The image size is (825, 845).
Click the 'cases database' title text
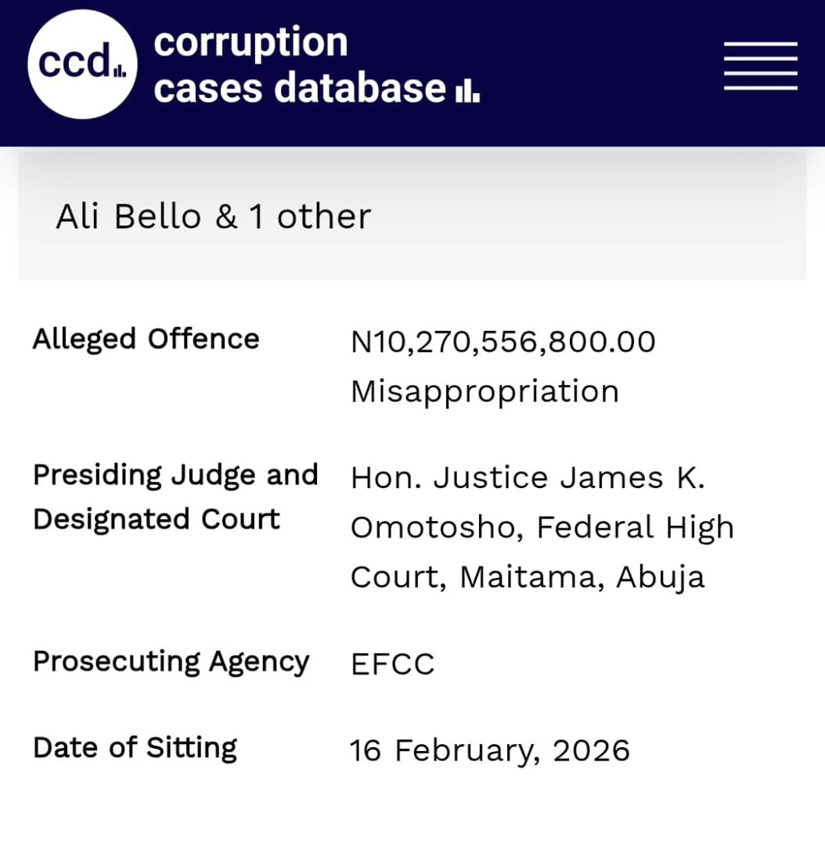coord(300,88)
